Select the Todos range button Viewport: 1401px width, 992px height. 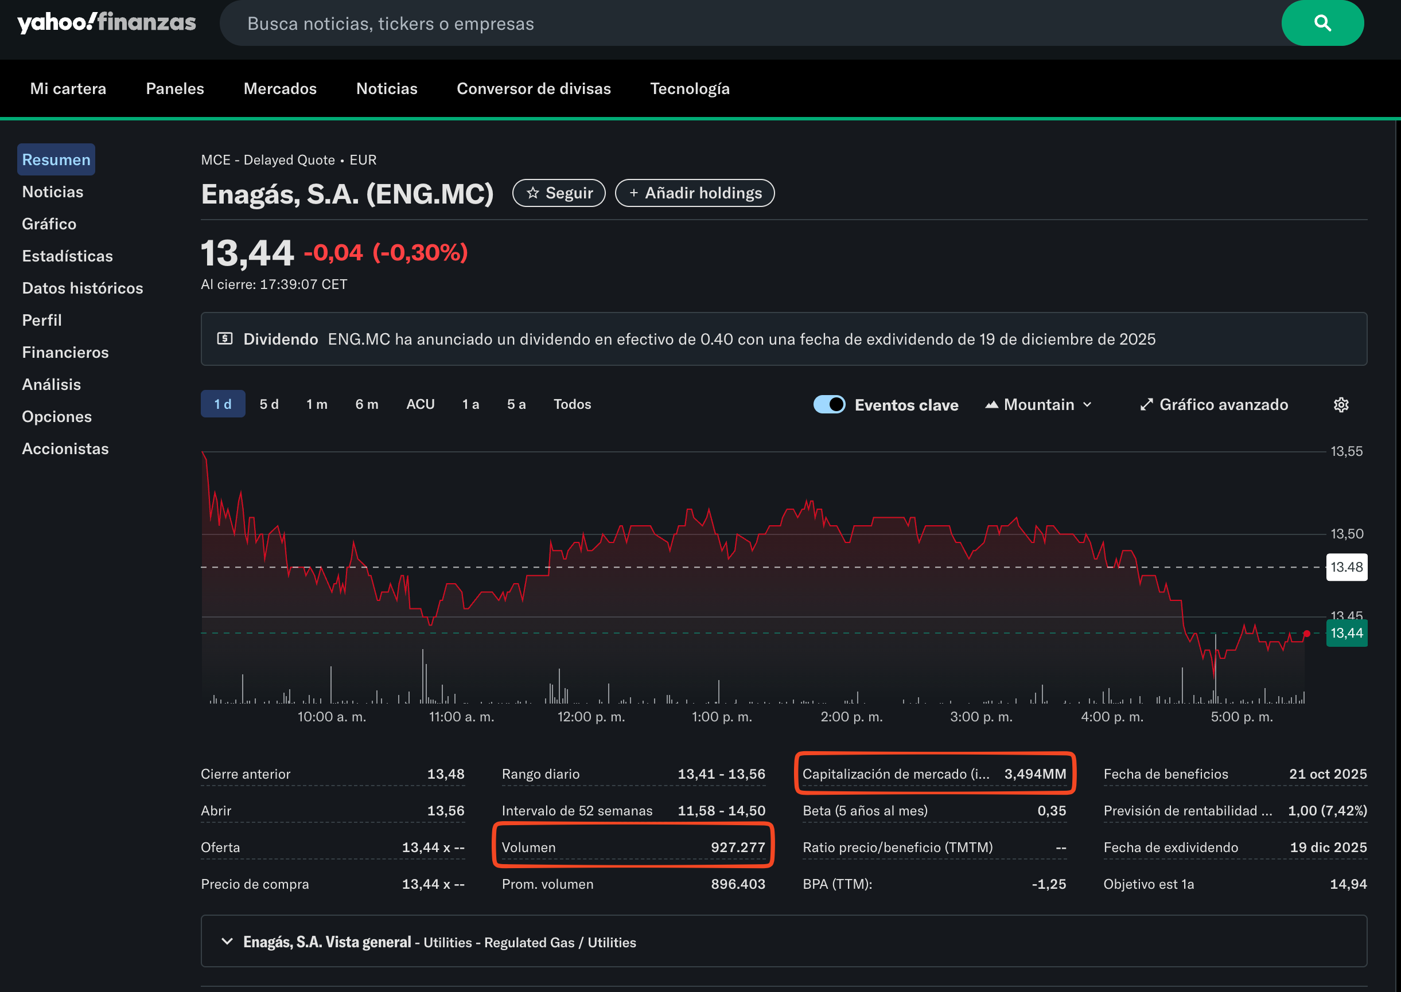coord(572,404)
